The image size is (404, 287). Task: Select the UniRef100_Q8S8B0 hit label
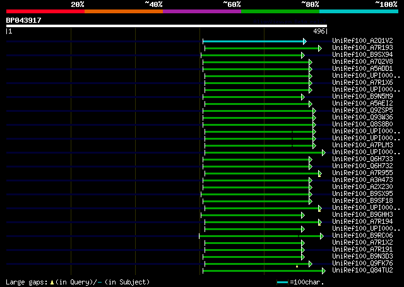tap(362, 125)
